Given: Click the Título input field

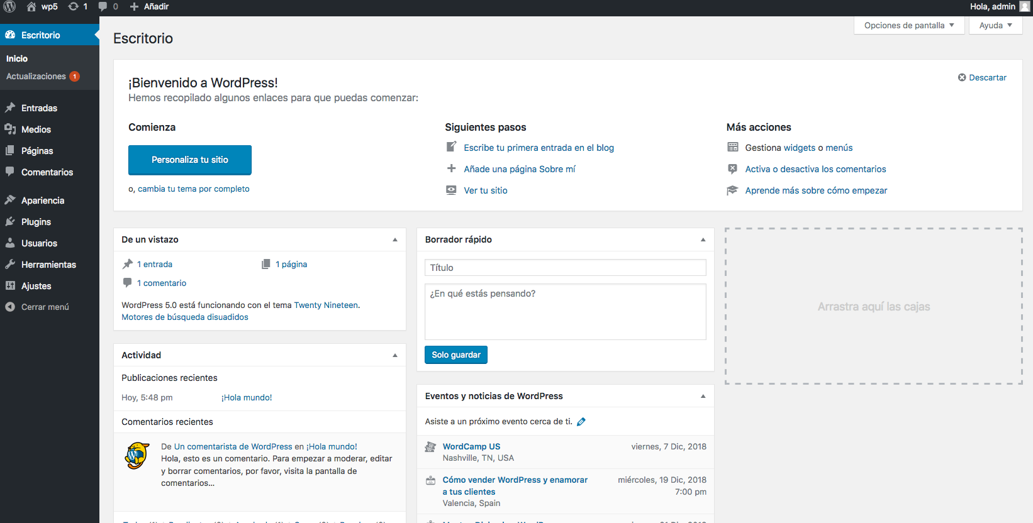Looking at the screenshot, I should (565, 268).
